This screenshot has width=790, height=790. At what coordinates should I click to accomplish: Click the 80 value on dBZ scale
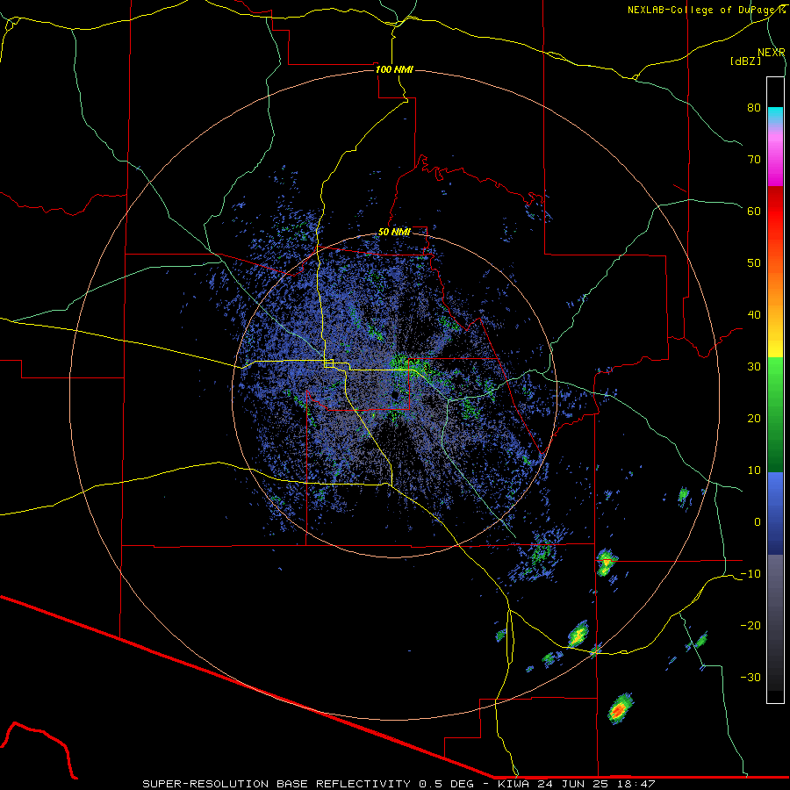point(754,107)
